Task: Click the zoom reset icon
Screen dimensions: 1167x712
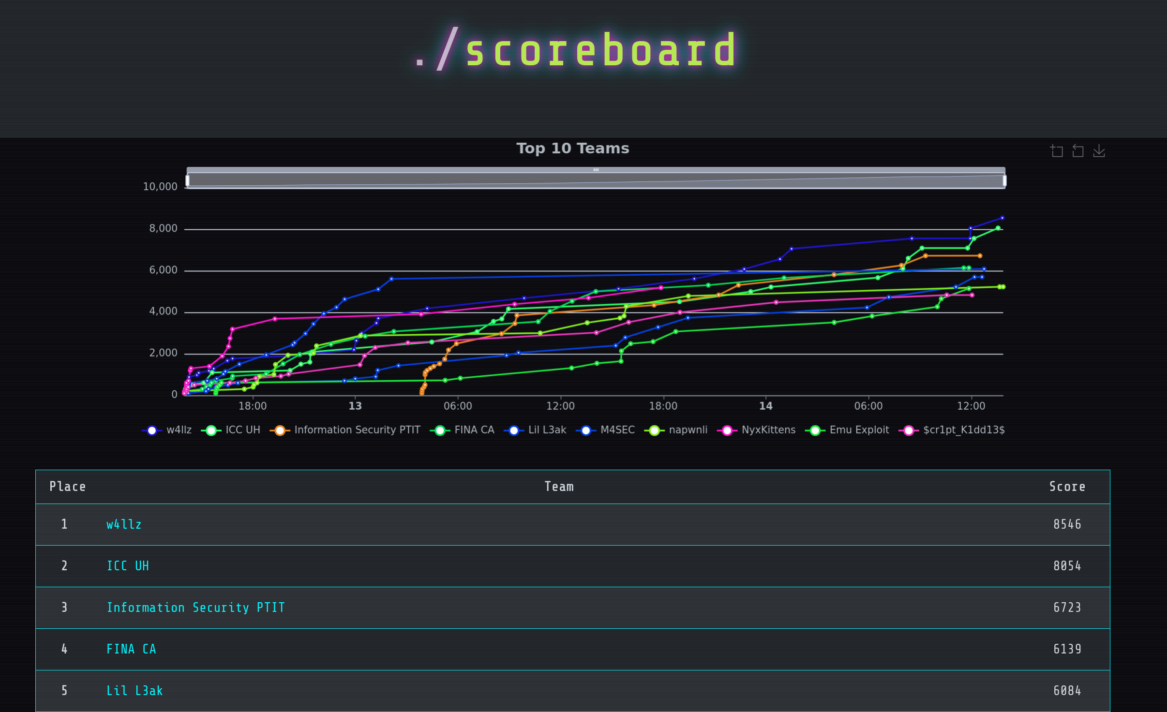Action: [x=1078, y=151]
